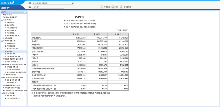220x107 pixels.
Task: Click the '제 50 기' column header
Action: 97,34
